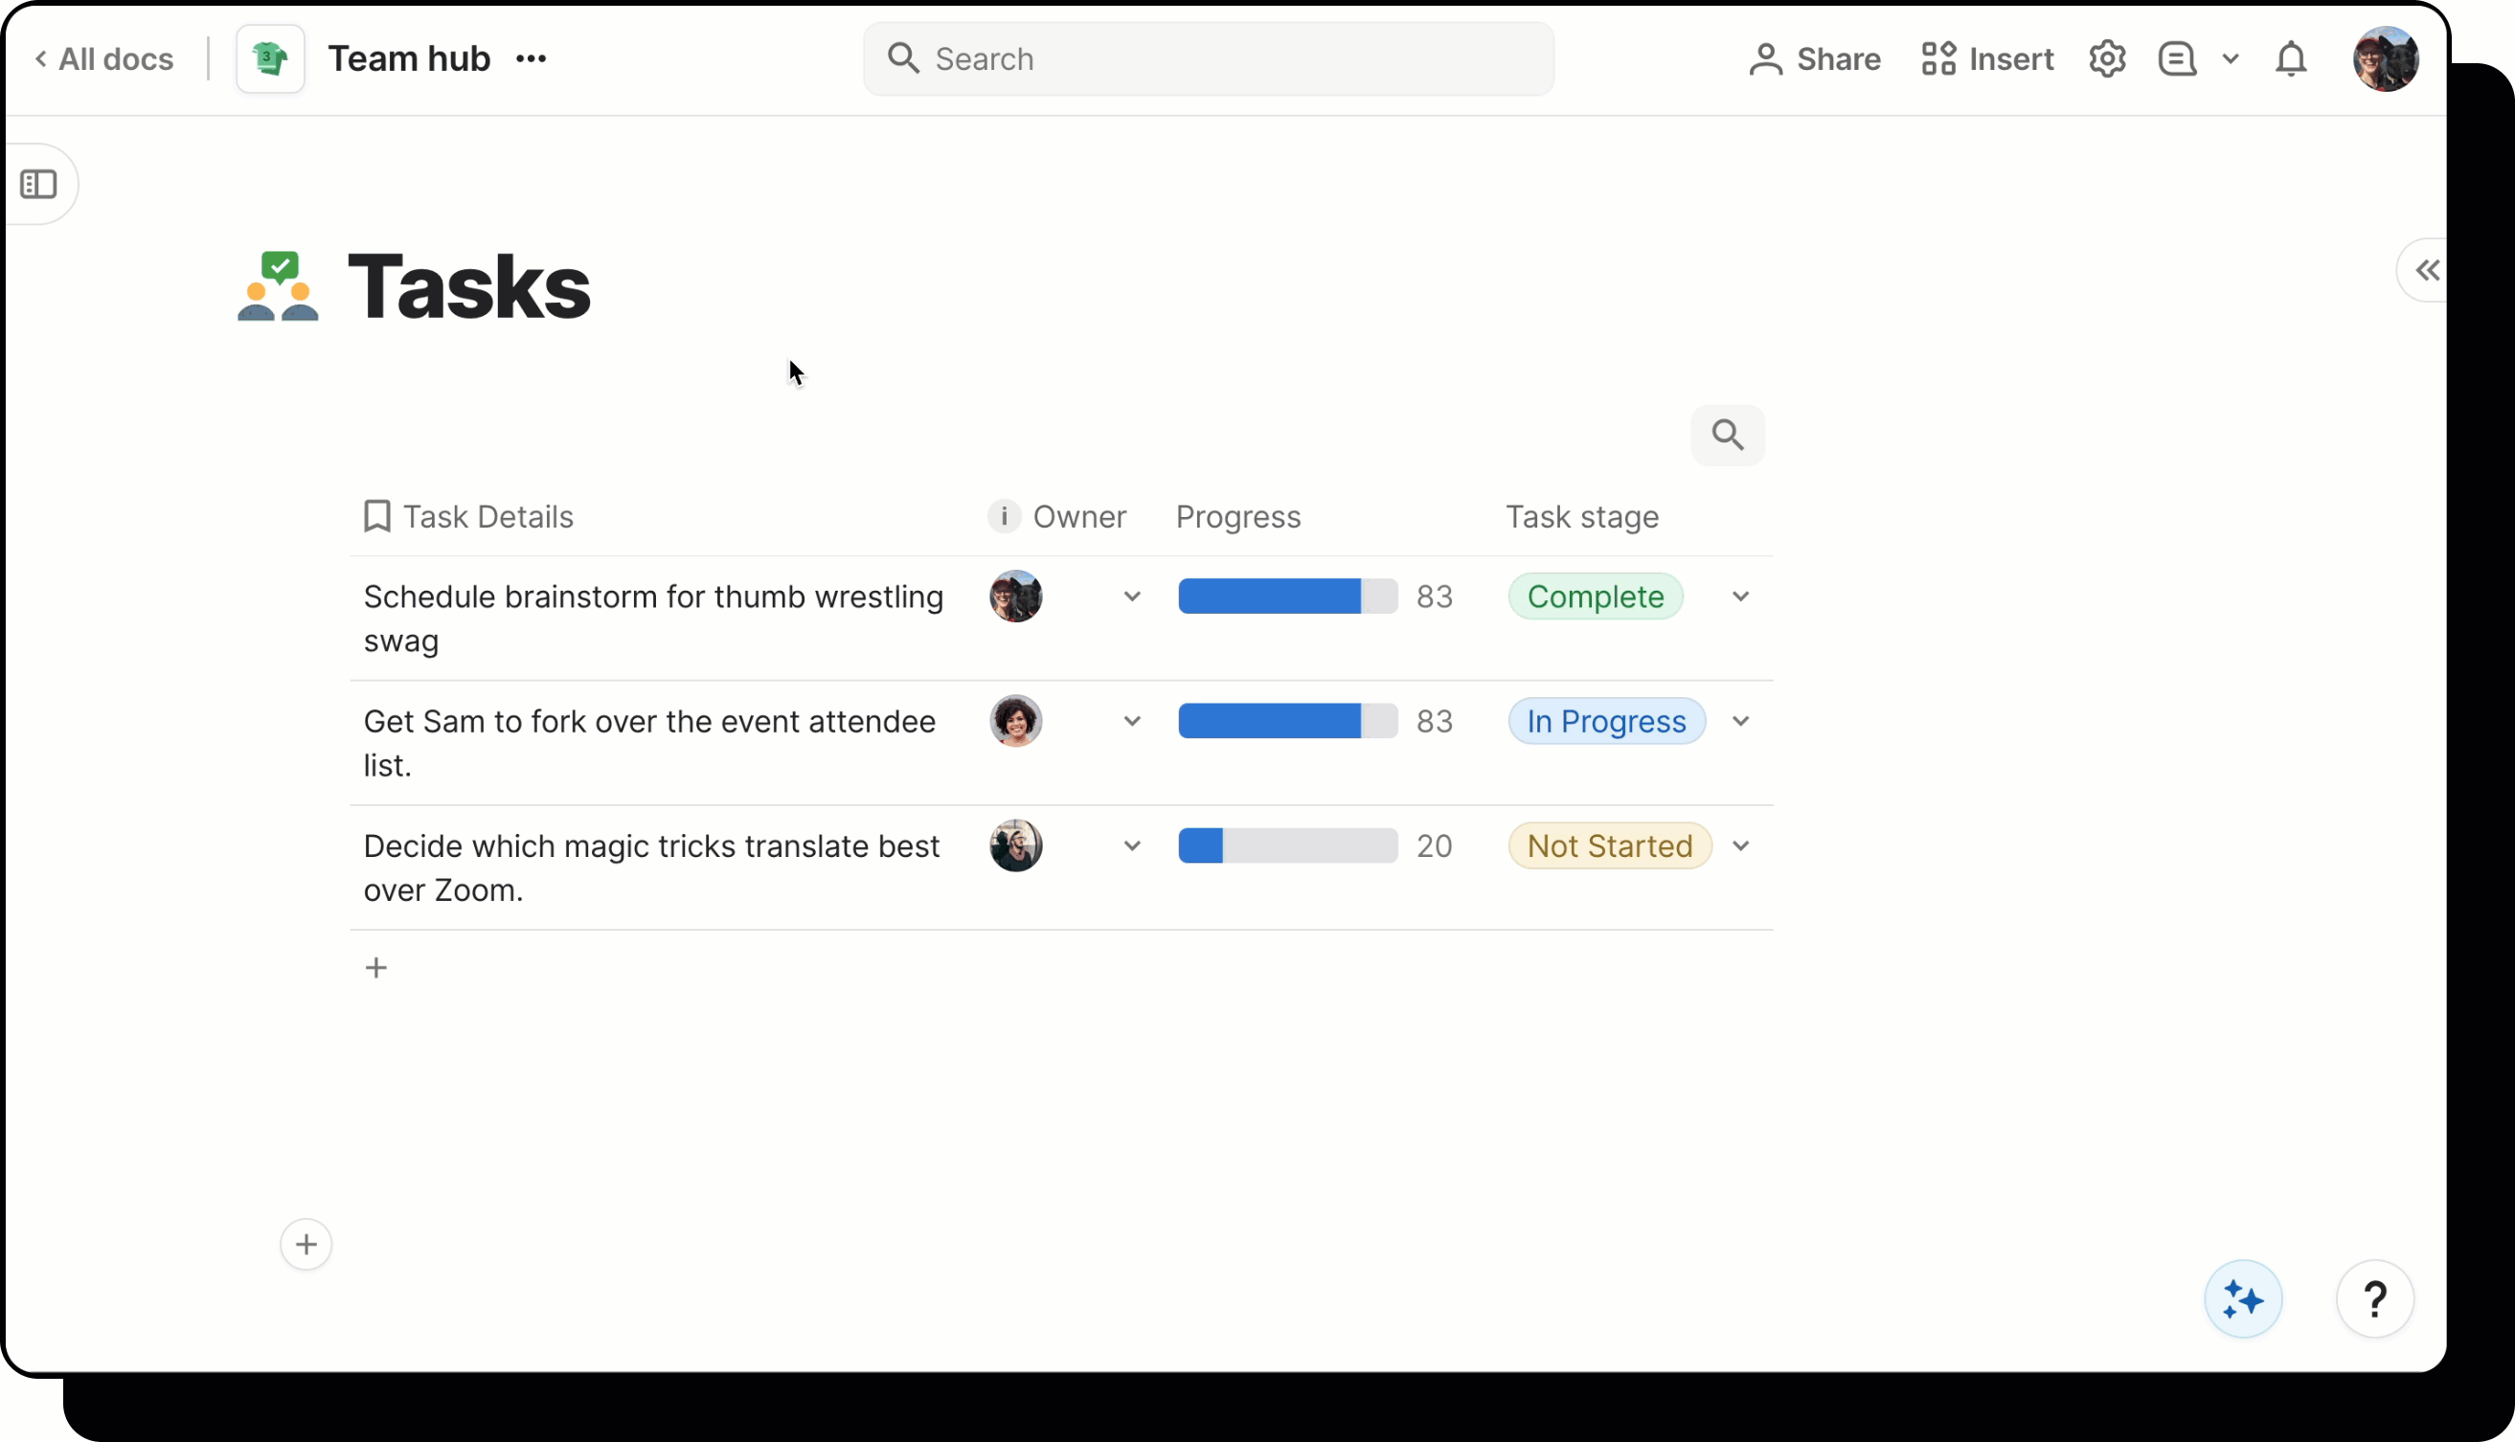Expand the right panel double-chevron
This screenshot has width=2515, height=1442.
click(x=2426, y=270)
